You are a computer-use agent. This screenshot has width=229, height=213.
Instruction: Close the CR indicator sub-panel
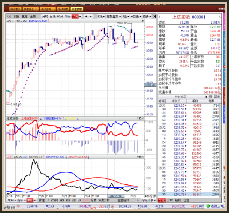tap(142, 157)
